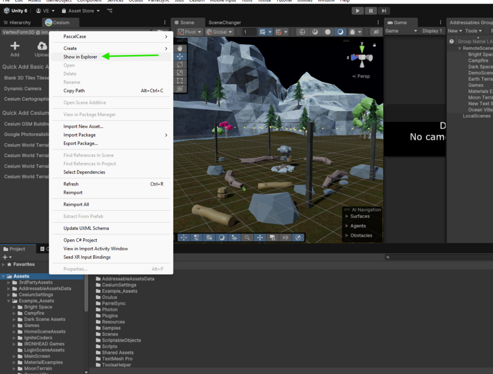
Task: Click the Pause button in the top toolbar
Action: [371, 11]
